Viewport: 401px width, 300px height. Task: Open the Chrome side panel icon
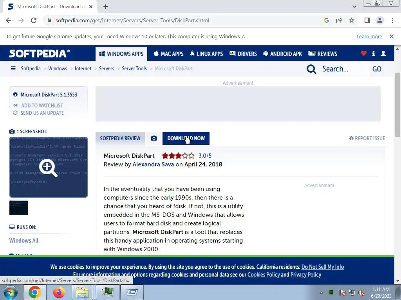367,20
